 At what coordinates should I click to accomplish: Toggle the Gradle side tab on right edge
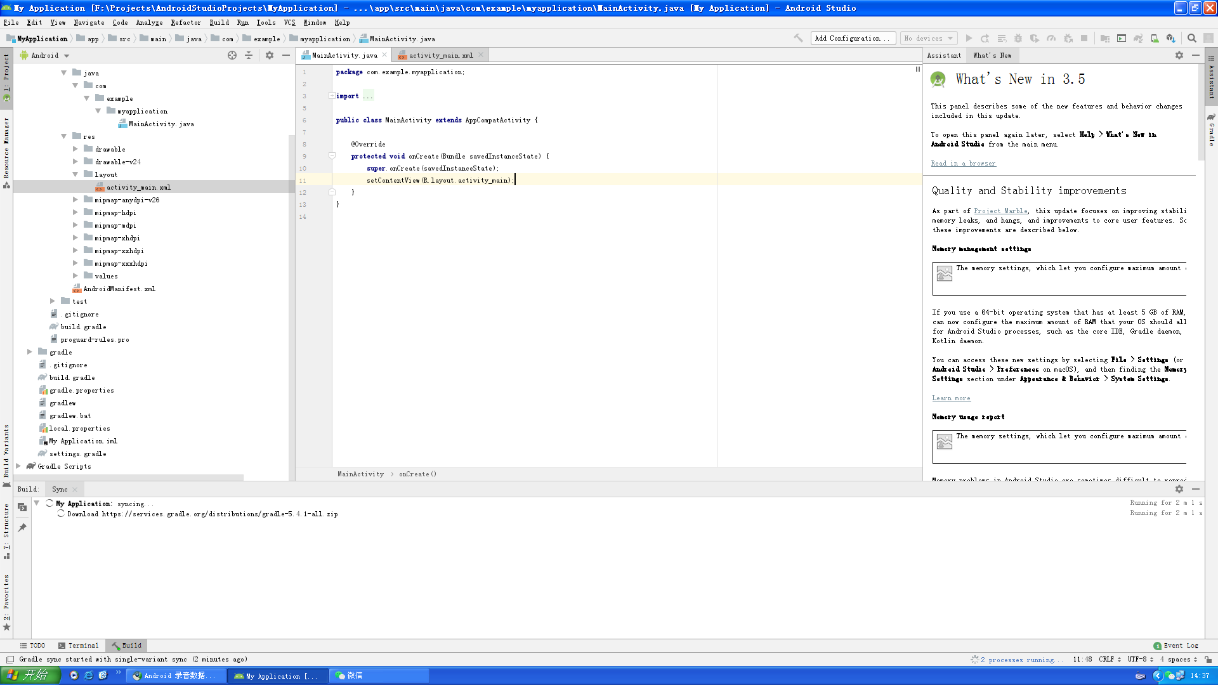[x=1212, y=129]
